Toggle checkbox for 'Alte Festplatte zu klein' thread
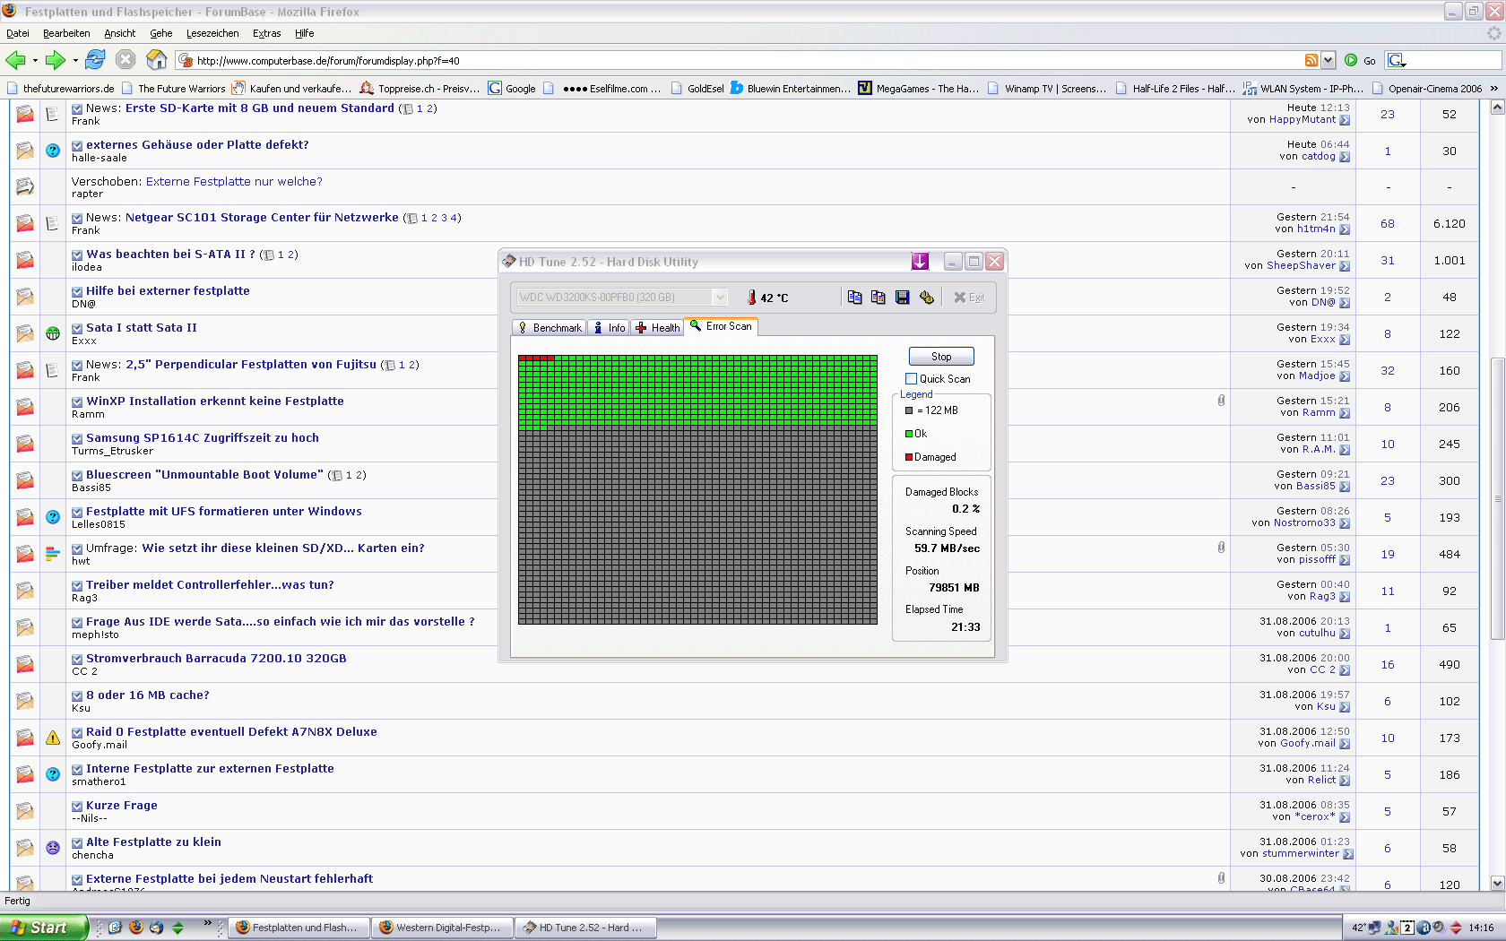The width and height of the screenshot is (1506, 941). [77, 842]
